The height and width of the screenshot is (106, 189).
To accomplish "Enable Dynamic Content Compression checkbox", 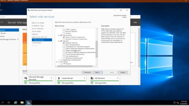I will point(64,39).
